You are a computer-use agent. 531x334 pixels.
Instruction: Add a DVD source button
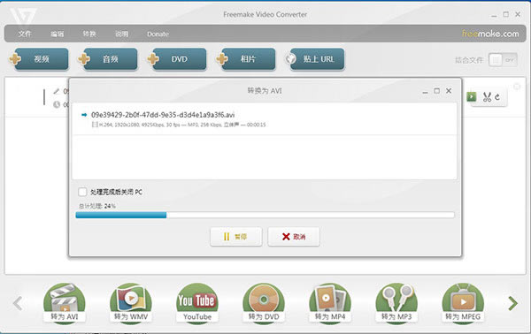click(180, 59)
